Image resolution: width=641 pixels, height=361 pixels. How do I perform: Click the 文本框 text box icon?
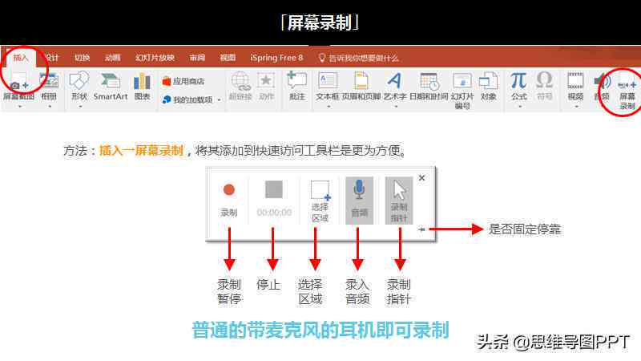click(x=328, y=80)
